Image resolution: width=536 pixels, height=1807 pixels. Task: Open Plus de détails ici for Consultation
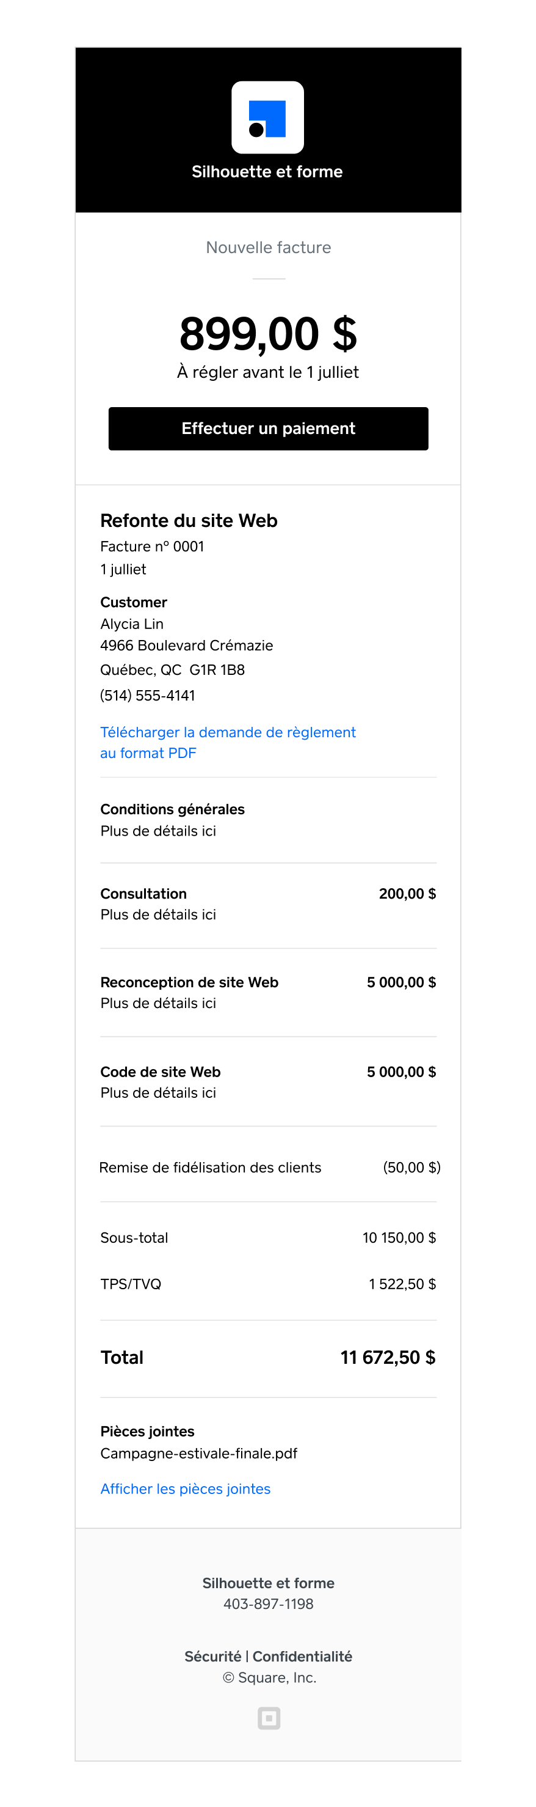pos(158,914)
